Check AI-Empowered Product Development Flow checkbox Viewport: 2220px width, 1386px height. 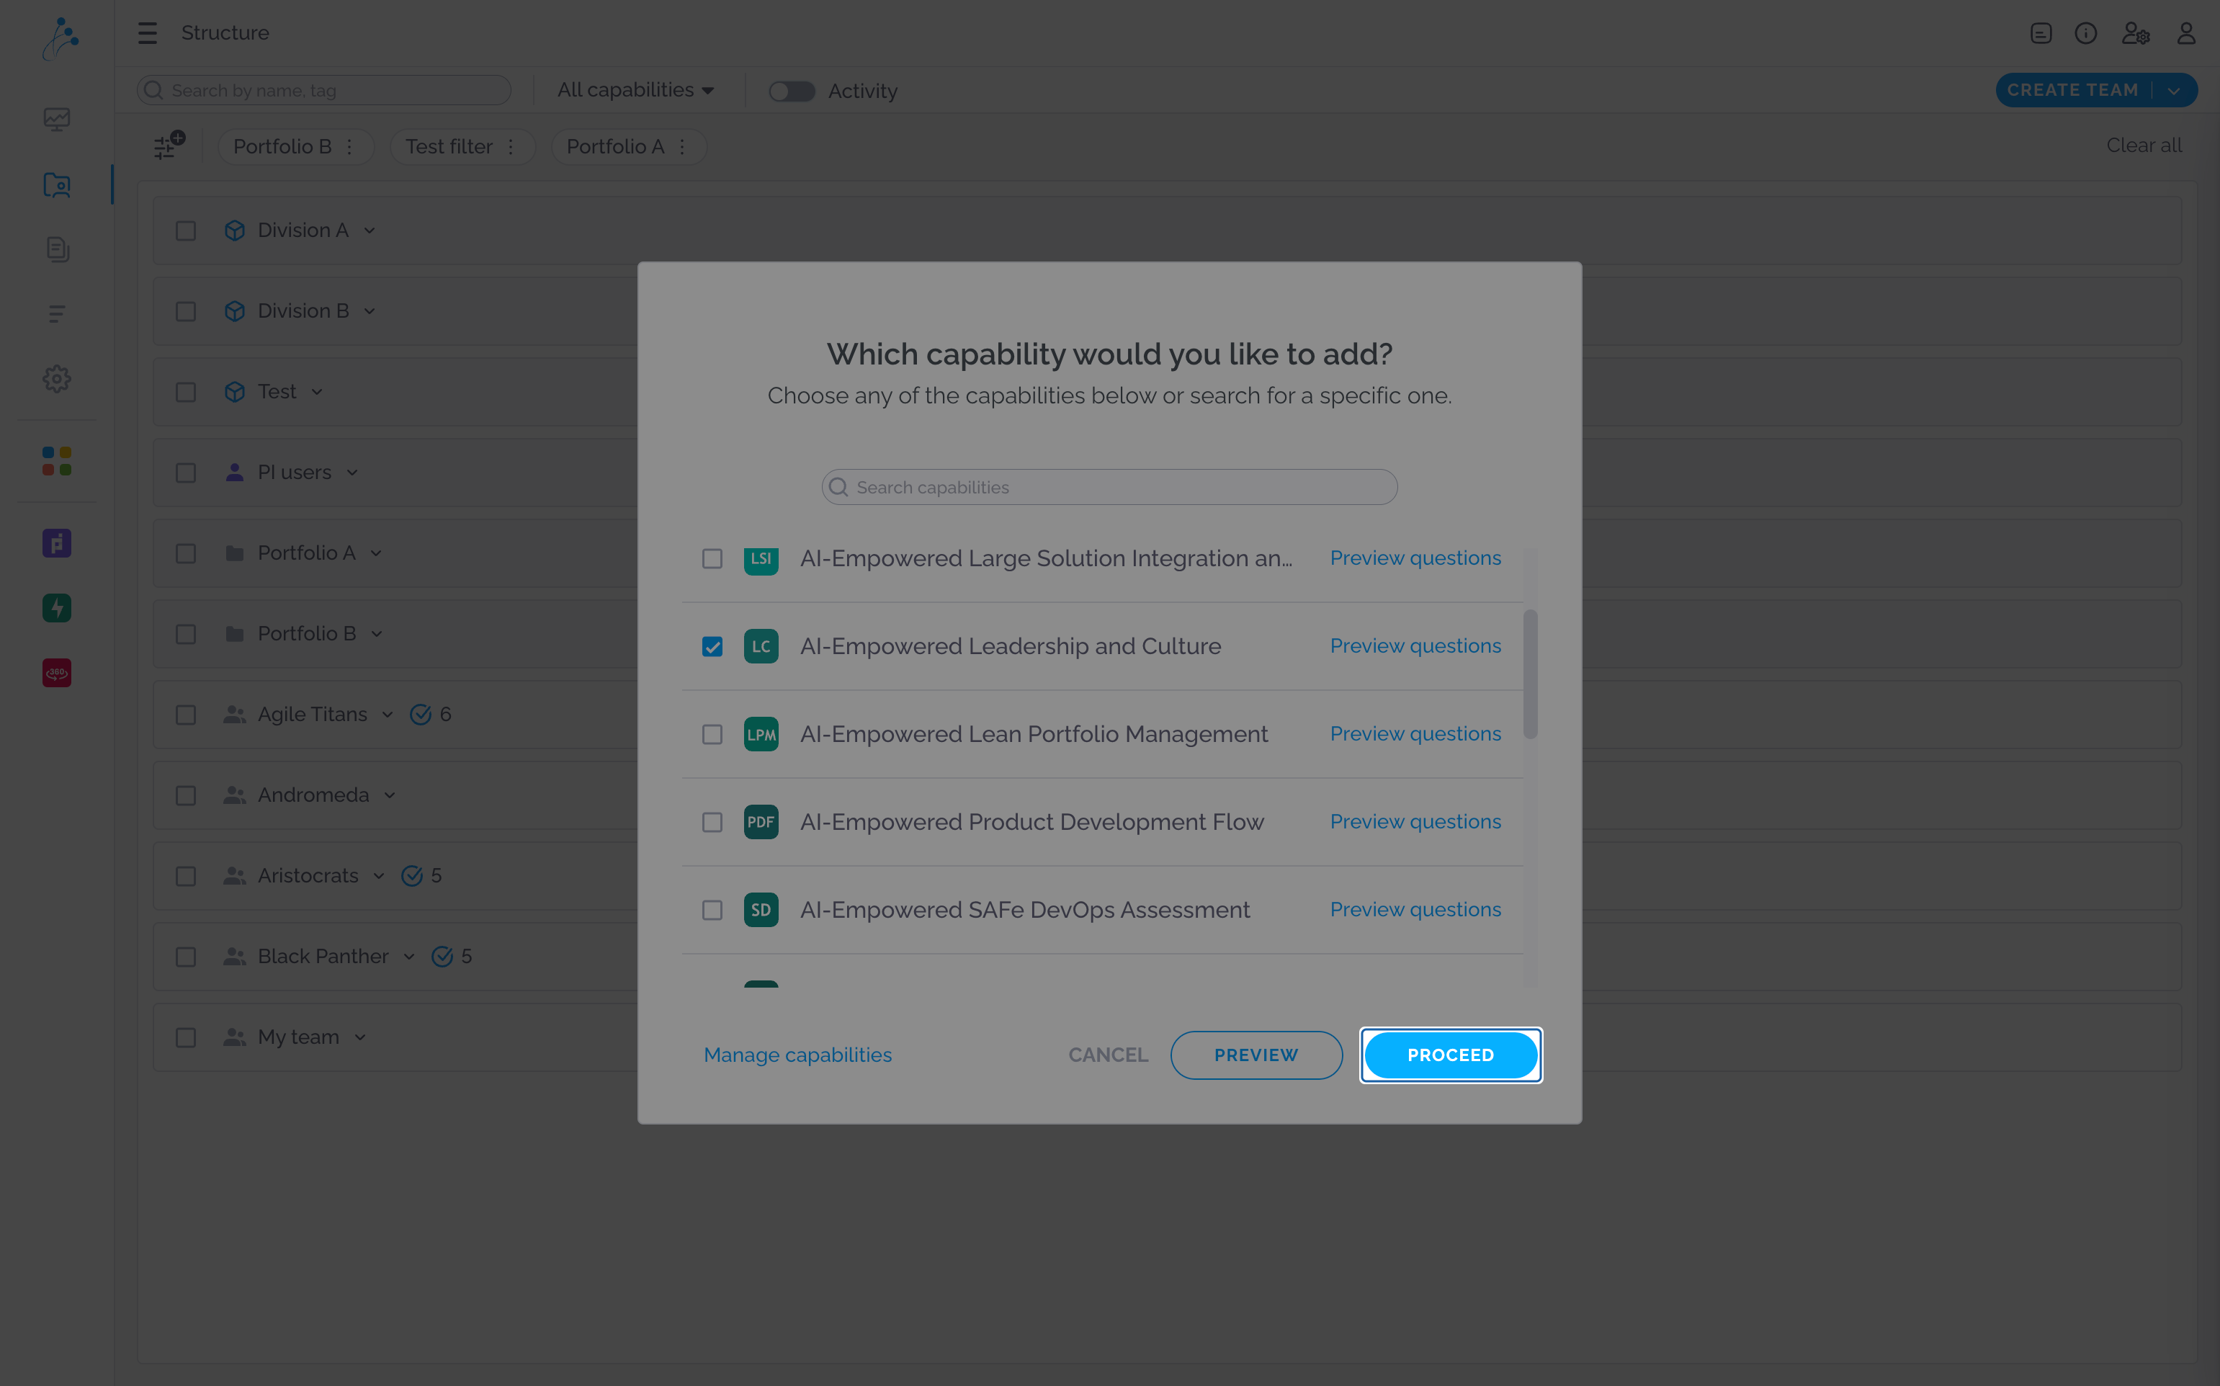712,822
